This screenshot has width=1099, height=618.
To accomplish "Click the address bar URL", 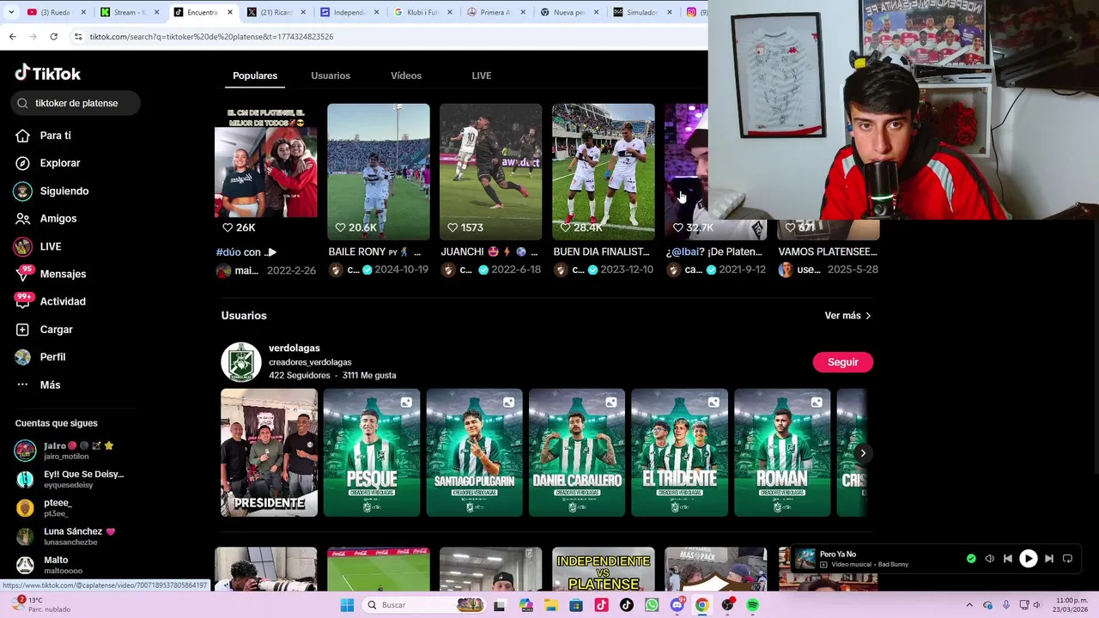I will (211, 37).
